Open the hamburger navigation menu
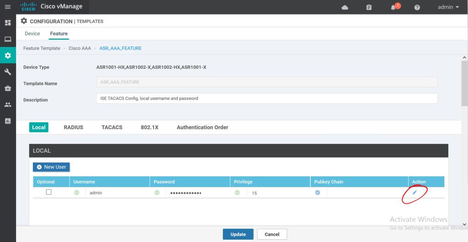Viewport: 468px width, 242px height. (7, 7)
